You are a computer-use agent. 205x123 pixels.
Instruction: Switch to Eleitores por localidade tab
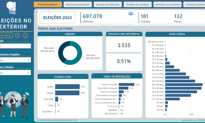pyautogui.click(x=78, y=4)
